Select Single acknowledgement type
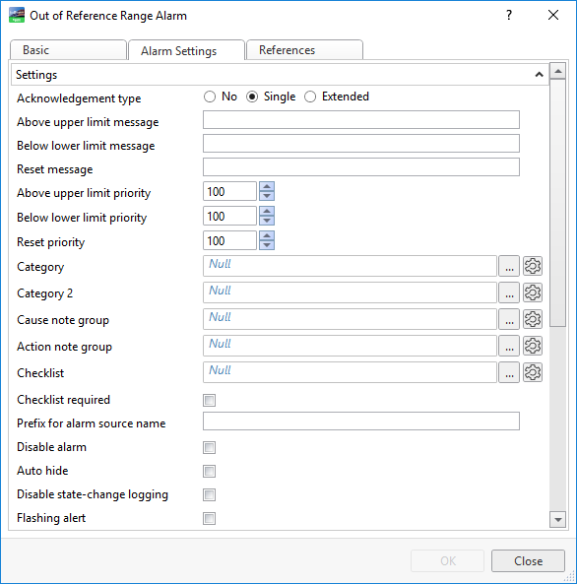Screen dimensions: 577x584 coord(252,97)
